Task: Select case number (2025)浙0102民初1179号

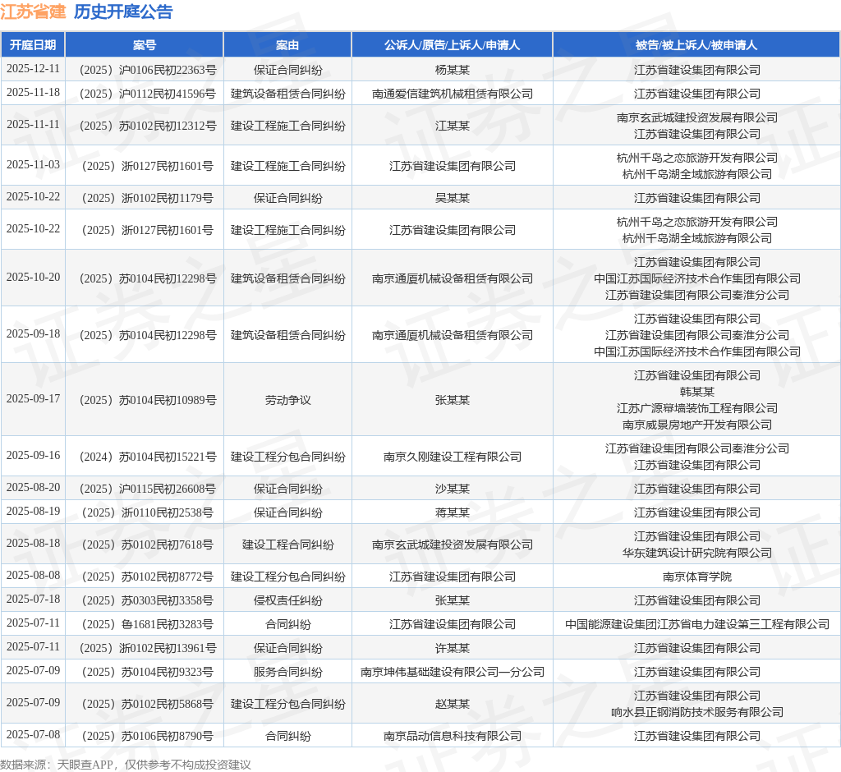Action: pyautogui.click(x=148, y=198)
